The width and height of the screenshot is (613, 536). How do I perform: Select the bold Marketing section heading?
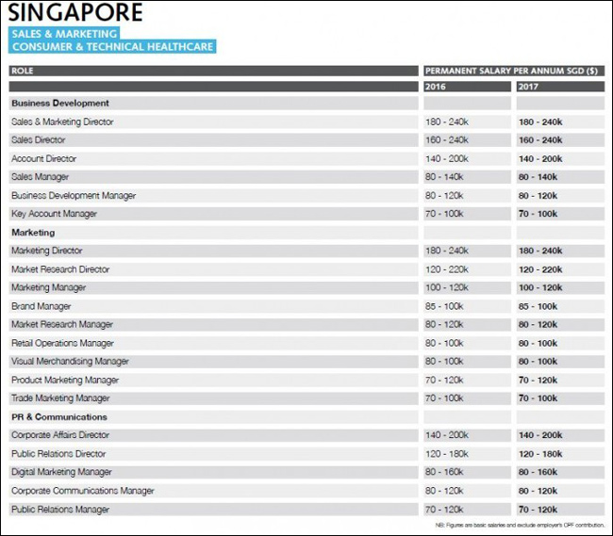coord(33,233)
